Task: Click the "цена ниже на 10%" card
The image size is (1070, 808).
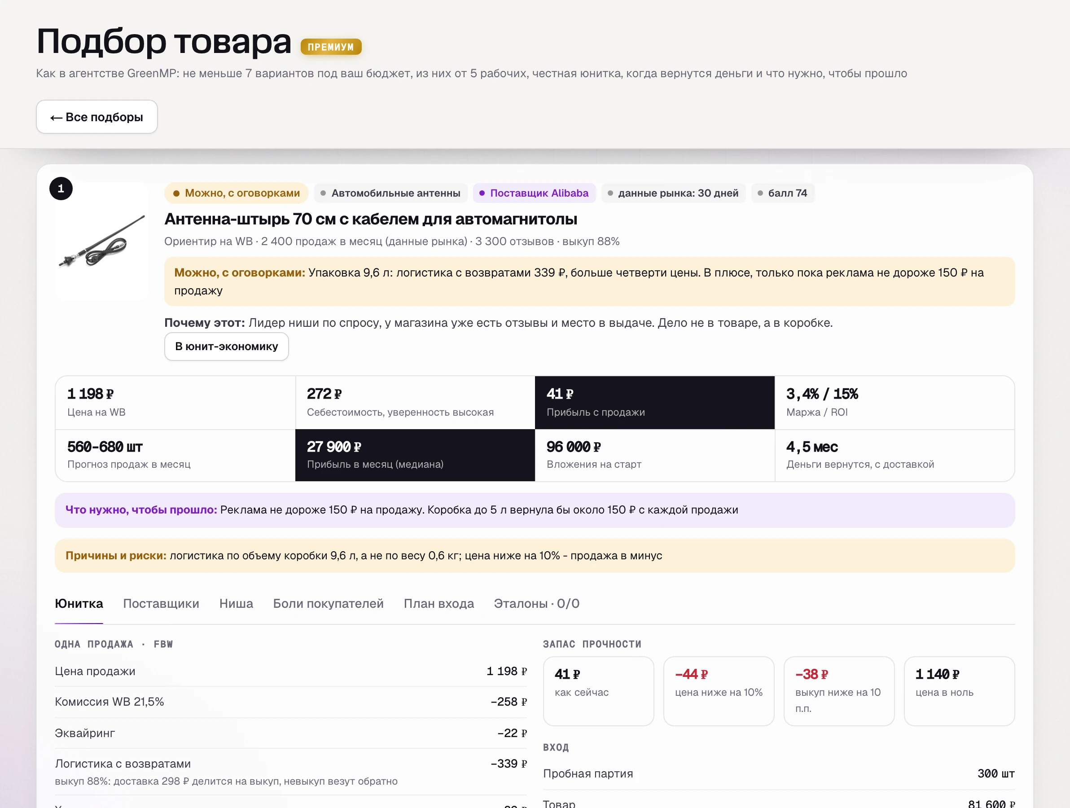Action: (719, 691)
